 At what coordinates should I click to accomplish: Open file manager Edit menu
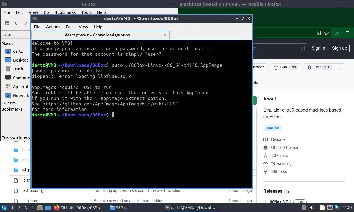(19, 12)
